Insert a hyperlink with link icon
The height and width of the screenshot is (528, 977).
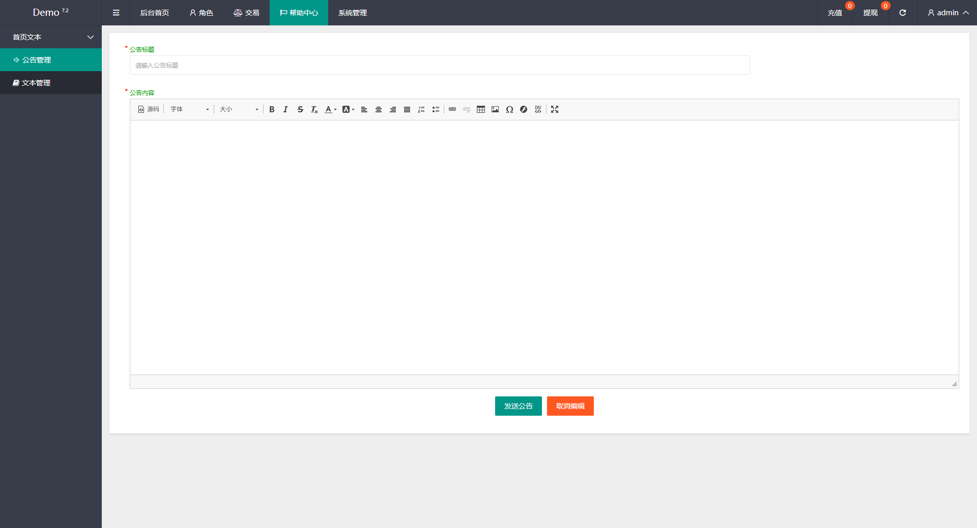(452, 109)
